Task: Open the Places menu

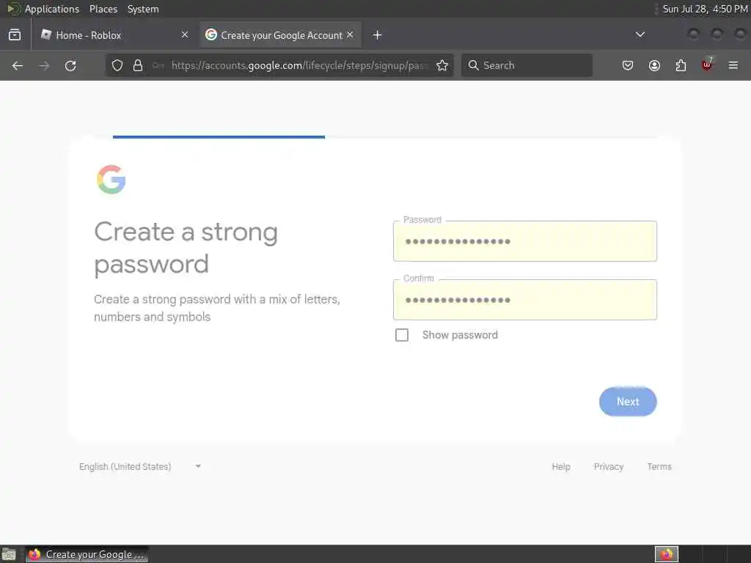Action: click(103, 9)
